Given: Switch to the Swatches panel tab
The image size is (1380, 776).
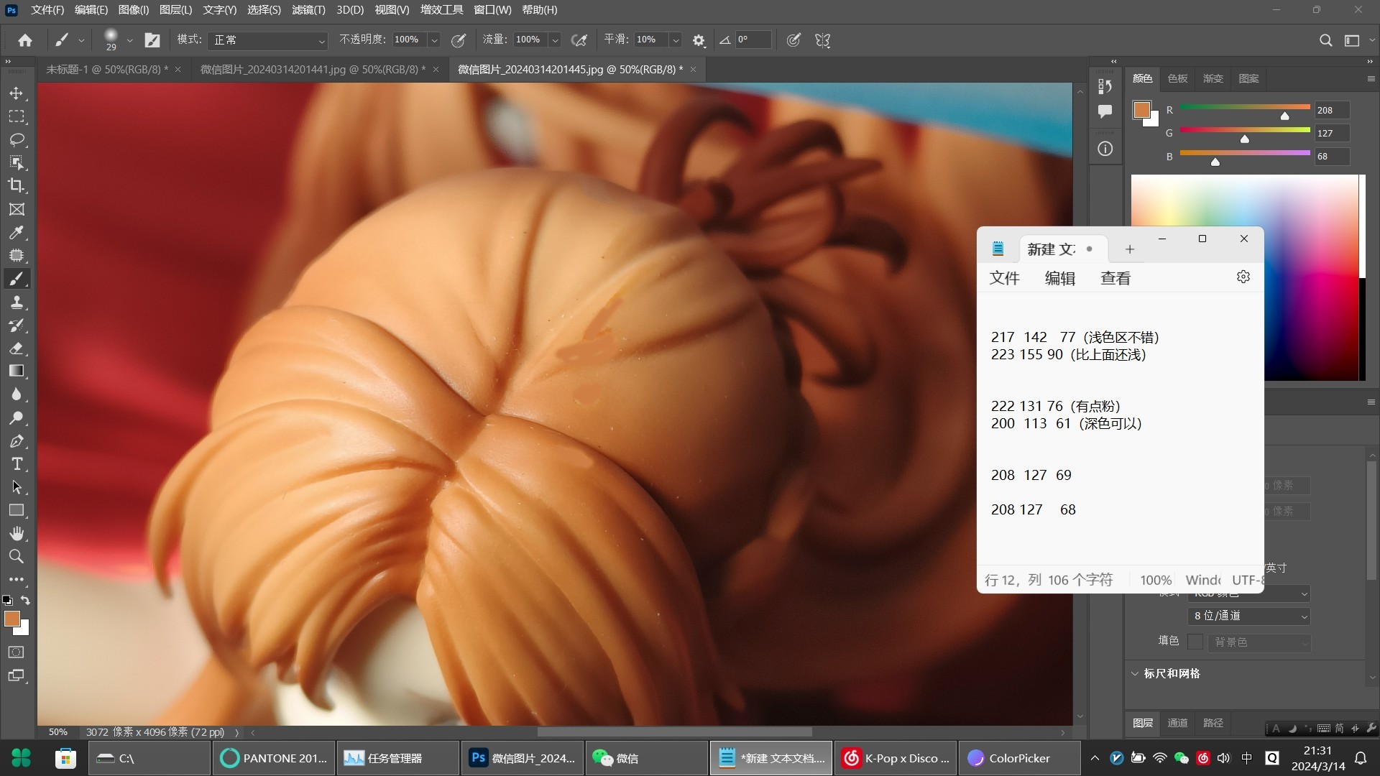Looking at the screenshot, I should tap(1177, 78).
